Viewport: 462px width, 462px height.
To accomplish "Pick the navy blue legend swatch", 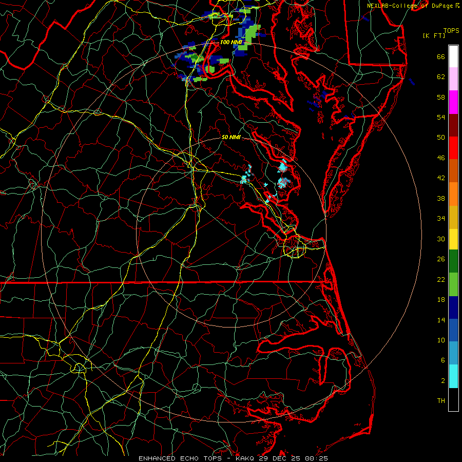I will pyautogui.click(x=453, y=307).
